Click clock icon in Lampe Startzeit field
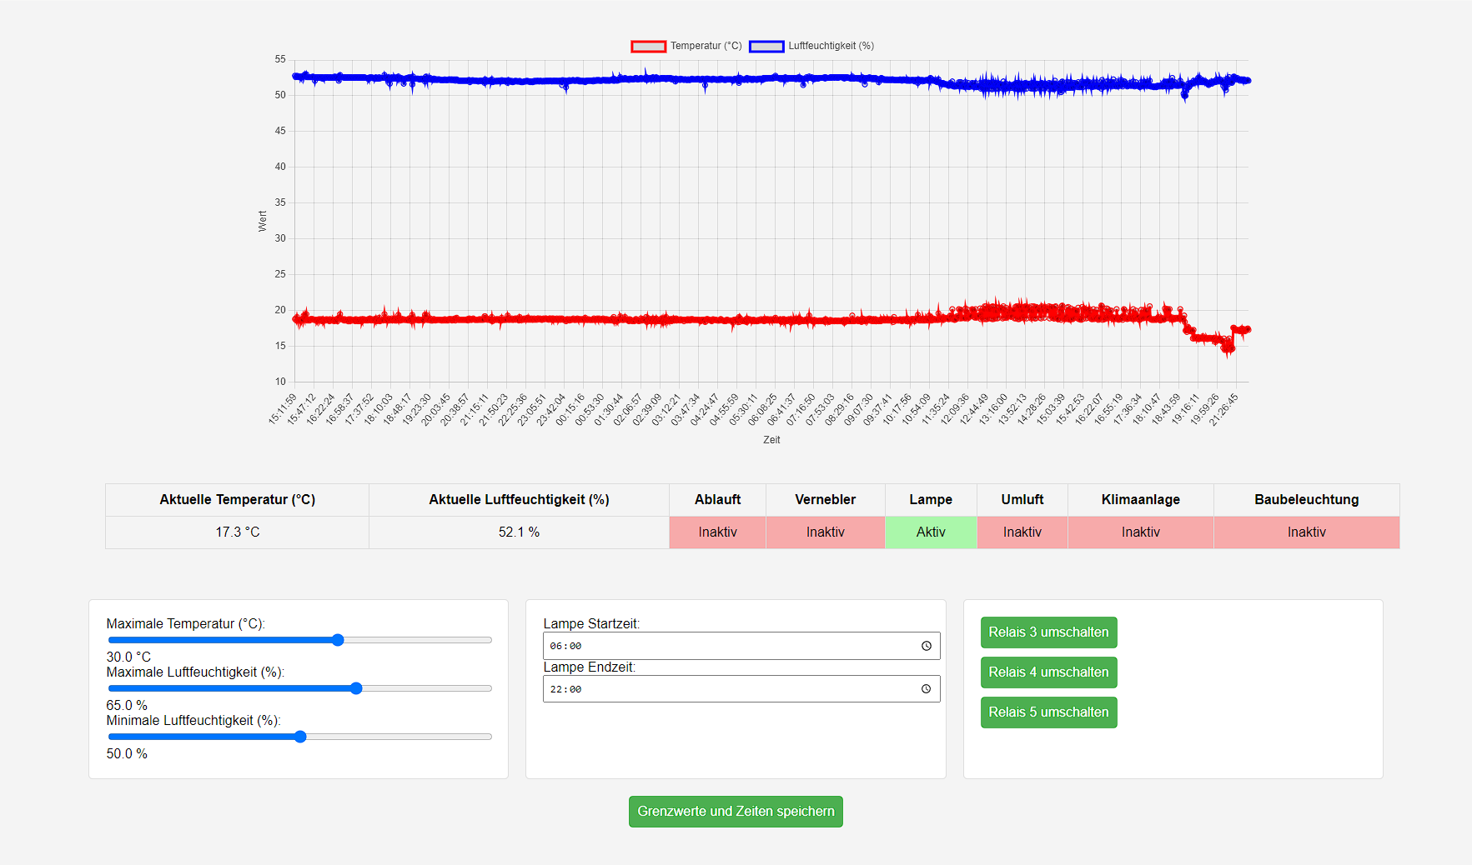The image size is (1472, 865). pos(926,646)
